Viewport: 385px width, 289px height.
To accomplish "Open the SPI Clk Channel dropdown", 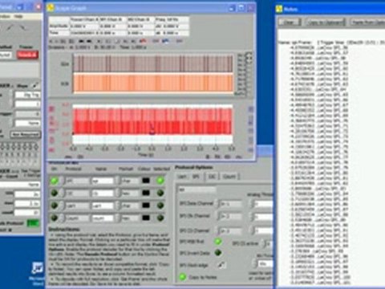I will pos(230,216).
